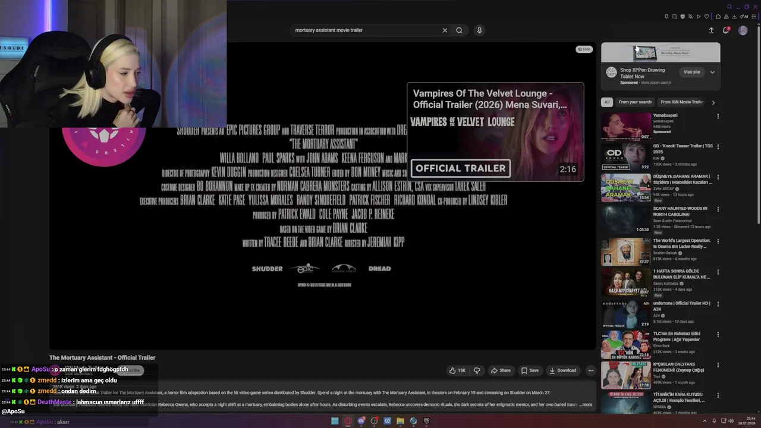Open Epic Games Launcher from taskbar
The image size is (761, 428).
coord(426,421)
